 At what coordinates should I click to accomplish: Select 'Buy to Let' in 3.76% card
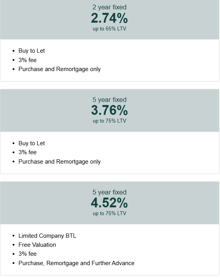(32, 143)
